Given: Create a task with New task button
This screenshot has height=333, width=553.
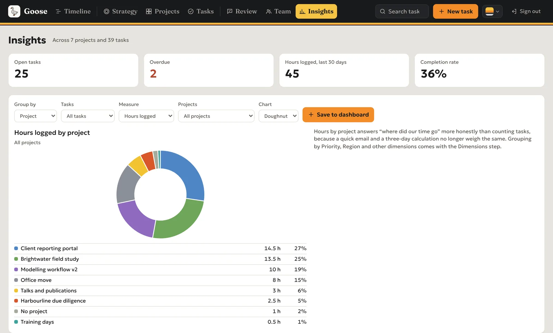Looking at the screenshot, I should pos(456,11).
